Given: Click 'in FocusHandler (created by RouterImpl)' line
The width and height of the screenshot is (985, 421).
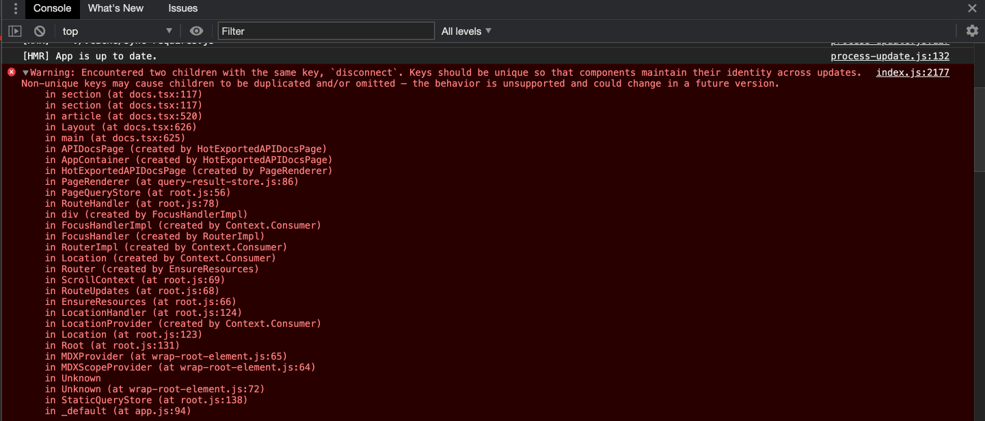Looking at the screenshot, I should (154, 236).
